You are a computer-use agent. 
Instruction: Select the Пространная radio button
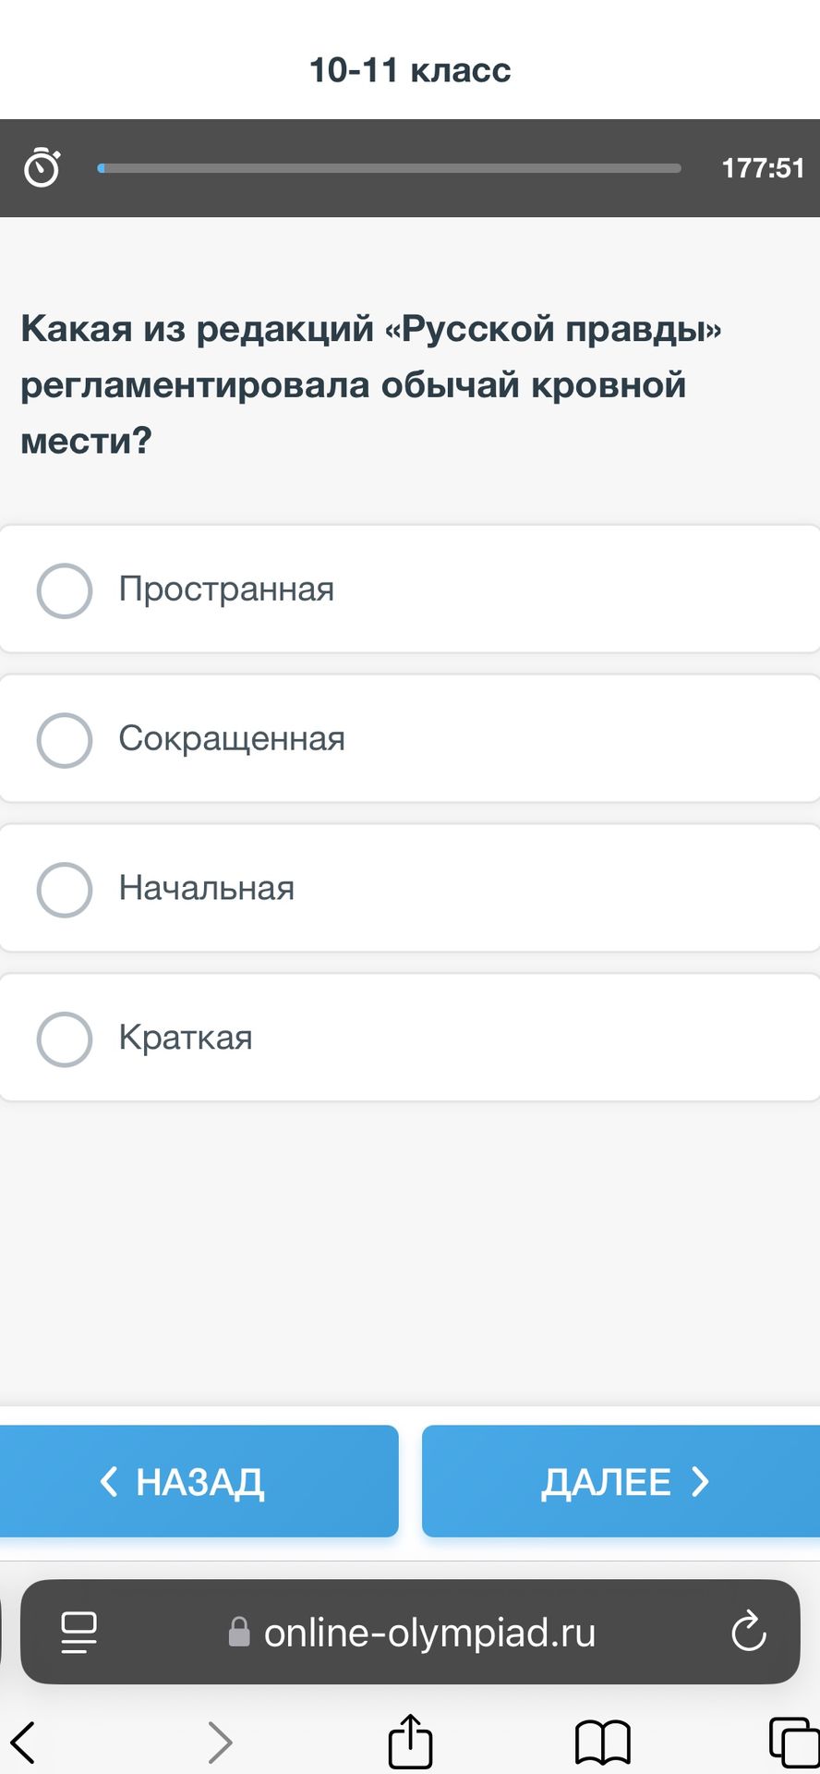tap(65, 590)
